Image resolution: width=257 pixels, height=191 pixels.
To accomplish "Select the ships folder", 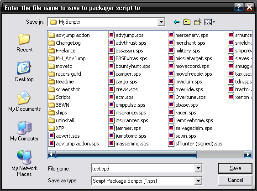I will (x=58, y=113).
